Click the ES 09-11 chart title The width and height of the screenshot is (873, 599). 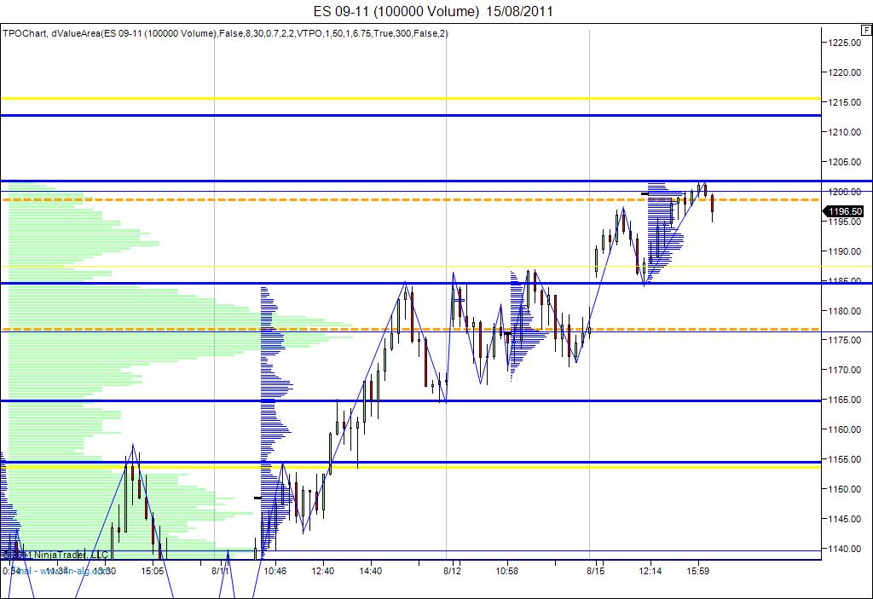(433, 11)
